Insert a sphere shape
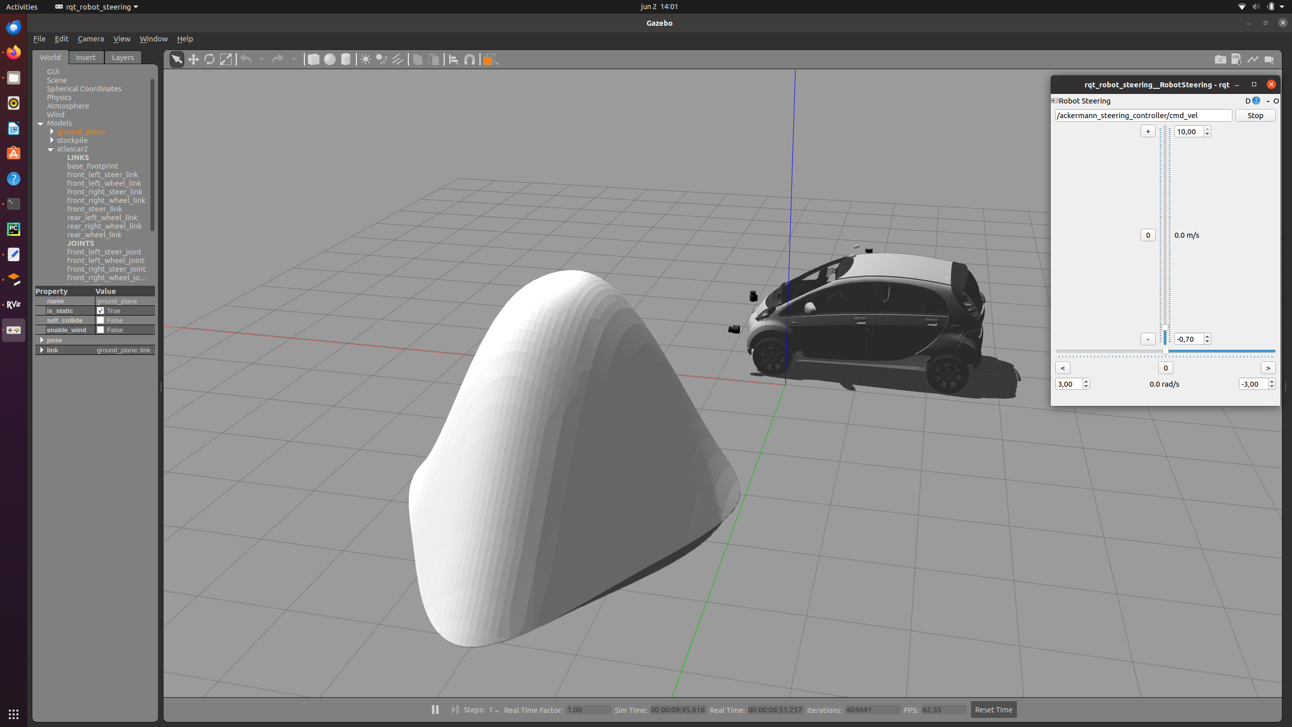Image resolution: width=1292 pixels, height=727 pixels. pos(330,60)
